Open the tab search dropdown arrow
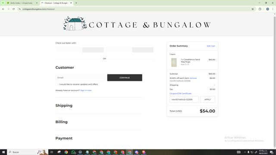 click(x=3, y=3)
